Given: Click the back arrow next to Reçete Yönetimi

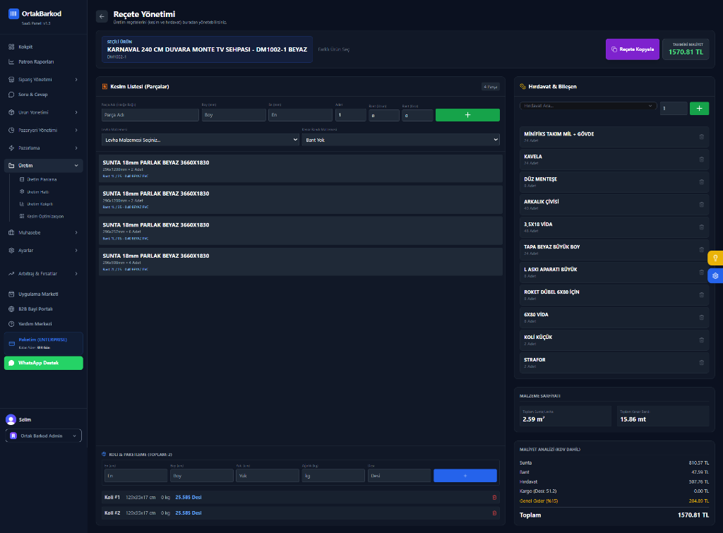Looking at the screenshot, I should [102, 16].
